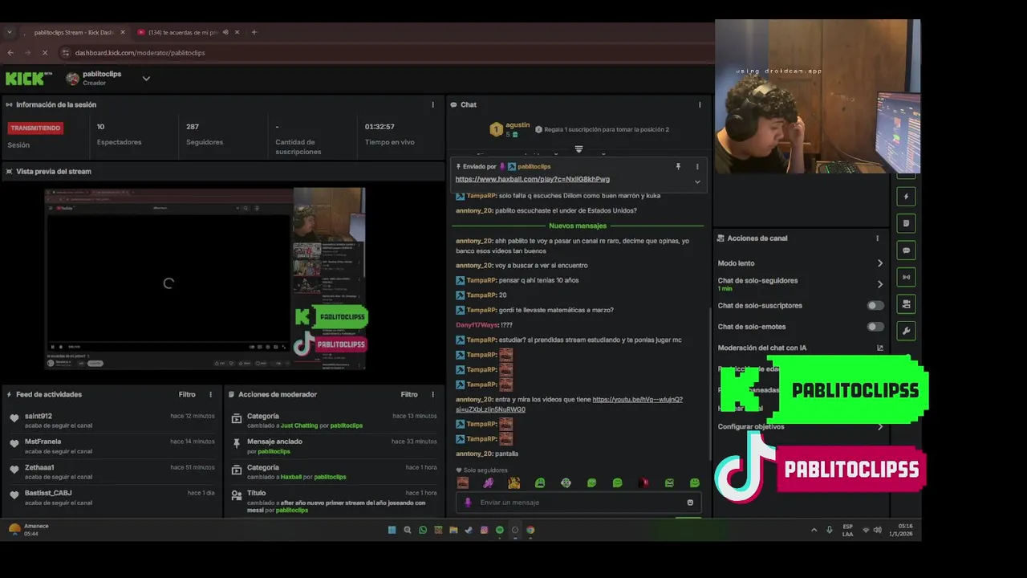1027x578 pixels.
Task: Click the broadcast signal sidebar icon
Action: coord(906,277)
